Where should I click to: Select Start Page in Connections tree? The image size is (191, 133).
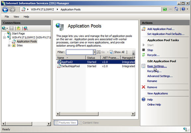18,33
